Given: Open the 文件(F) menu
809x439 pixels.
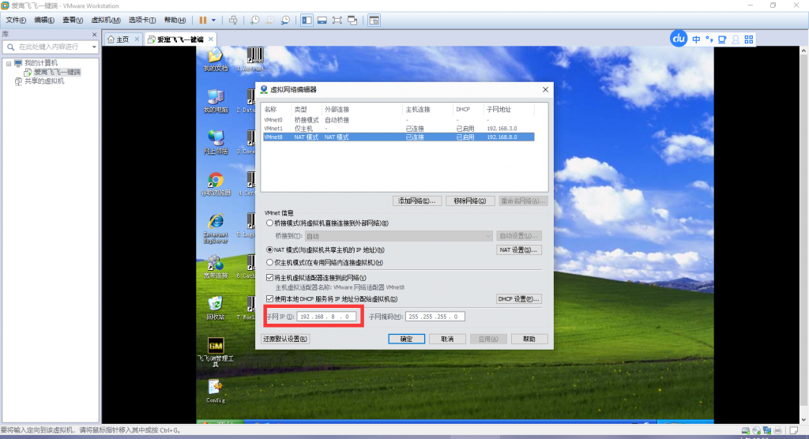Looking at the screenshot, I should pos(16,20).
